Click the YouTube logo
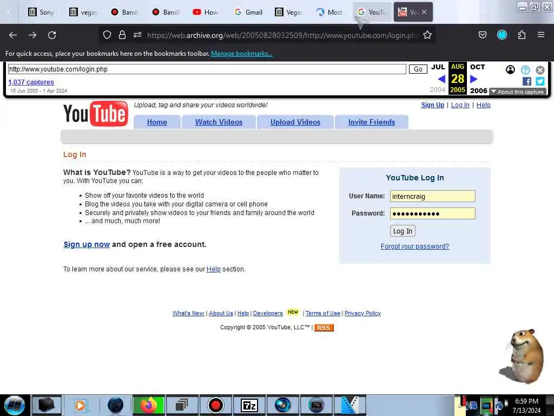554x416 pixels. [x=96, y=114]
